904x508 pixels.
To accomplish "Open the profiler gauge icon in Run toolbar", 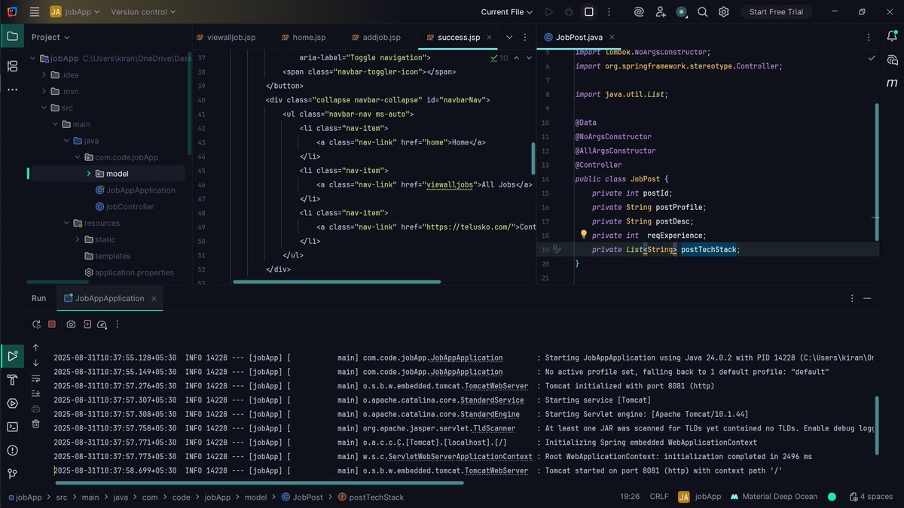I will pos(102,324).
